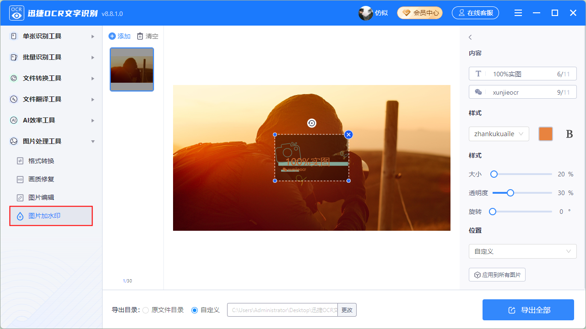586x329 pixels.
Task: Click the WeChat icon in content field
Action: click(478, 92)
